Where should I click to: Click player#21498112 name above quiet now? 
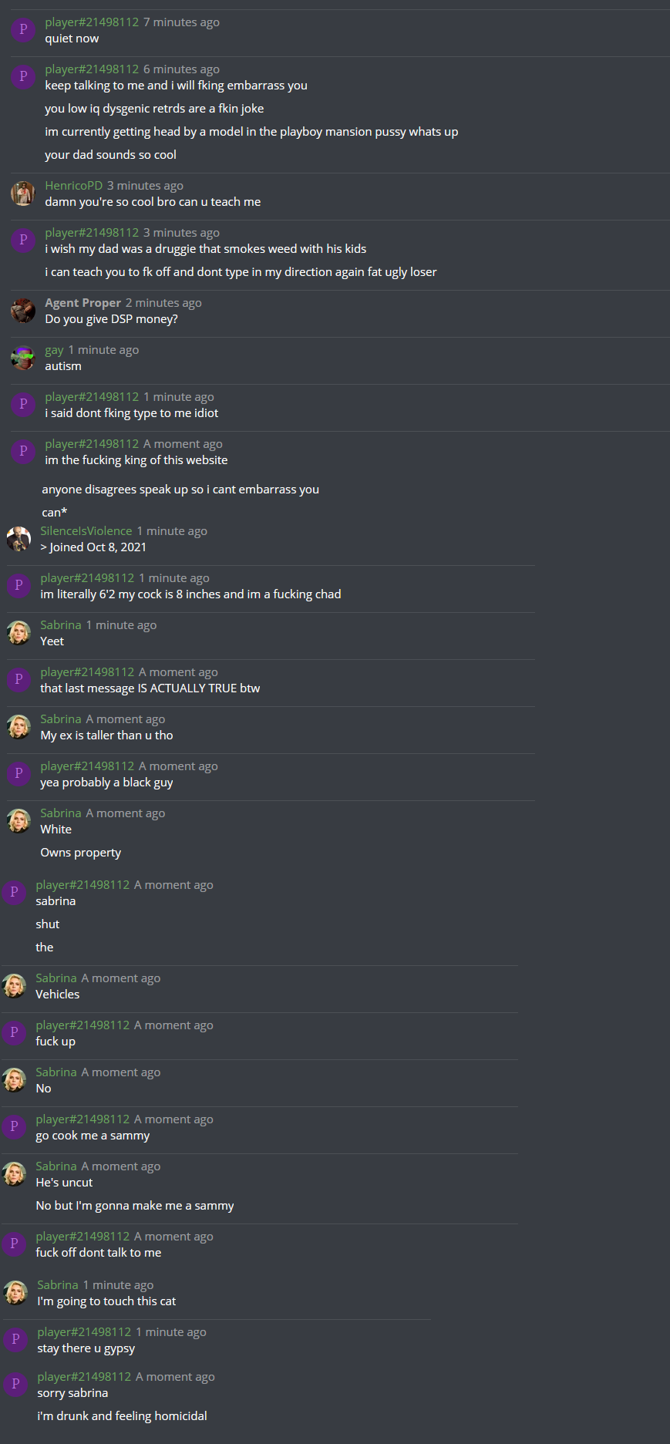(92, 22)
